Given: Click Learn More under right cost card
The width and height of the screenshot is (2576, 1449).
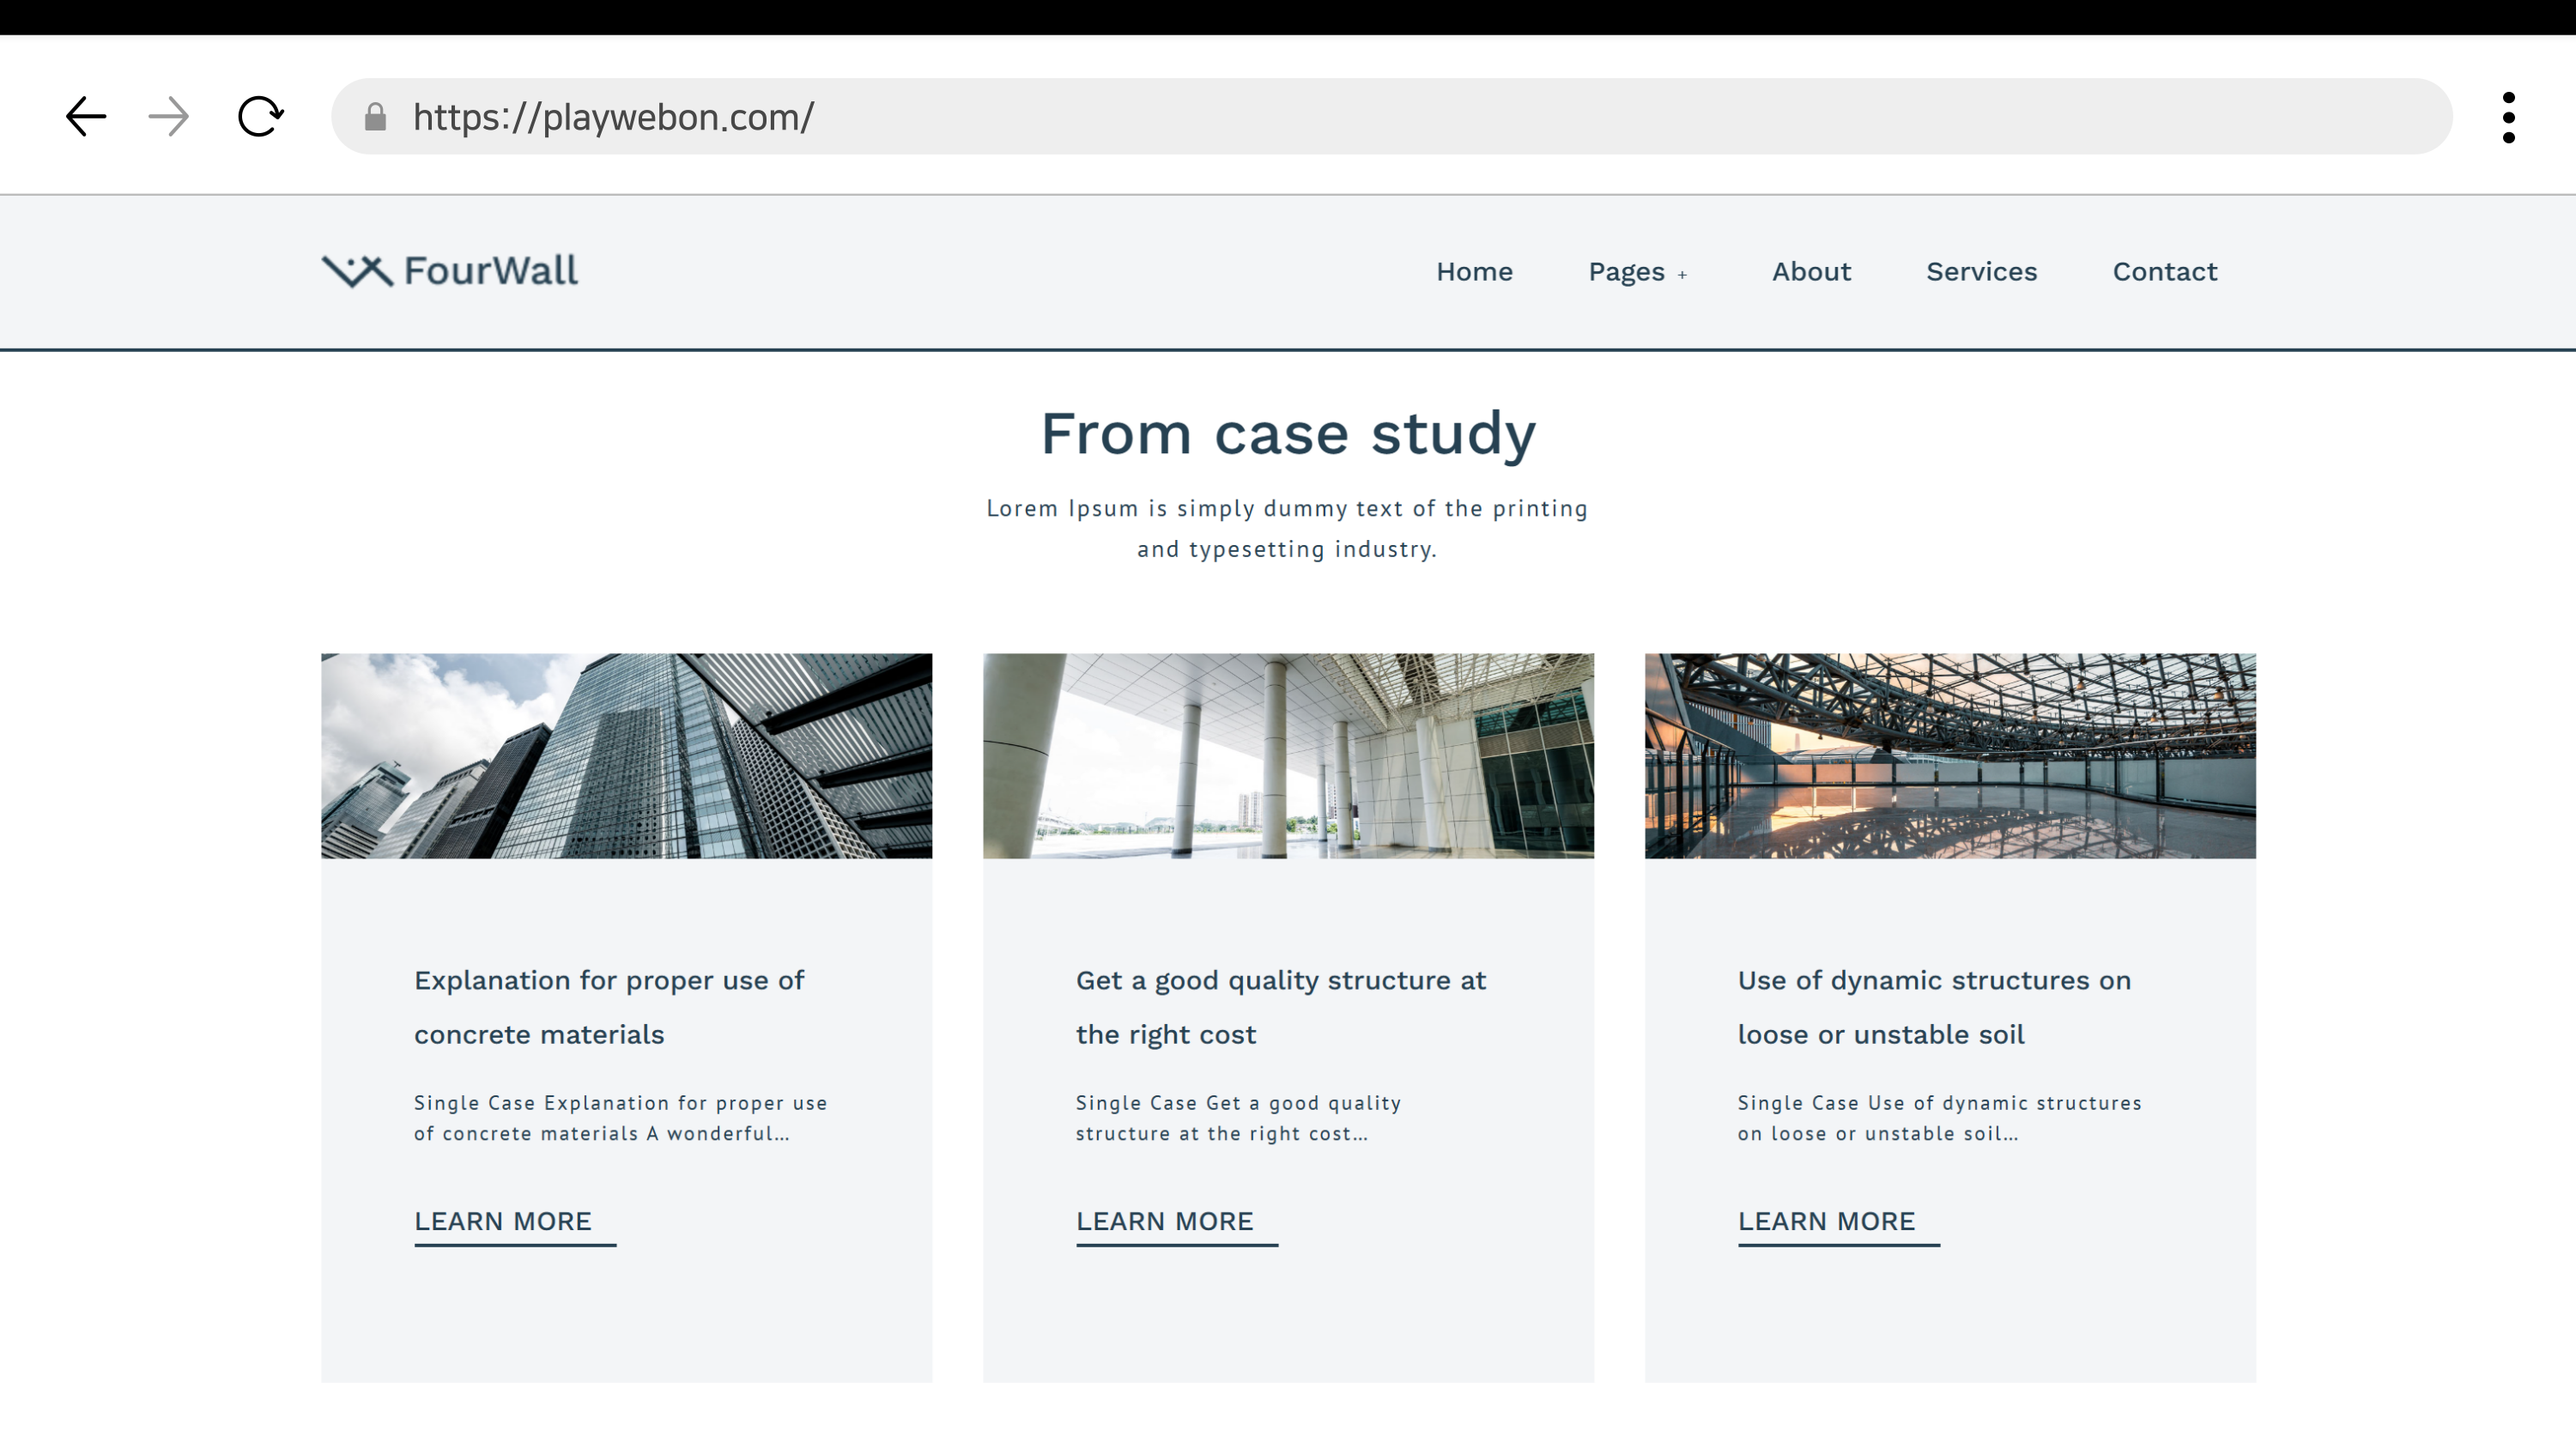Looking at the screenshot, I should 1164,1221.
